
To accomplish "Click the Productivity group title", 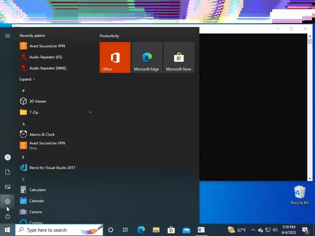I will pos(109,36).
